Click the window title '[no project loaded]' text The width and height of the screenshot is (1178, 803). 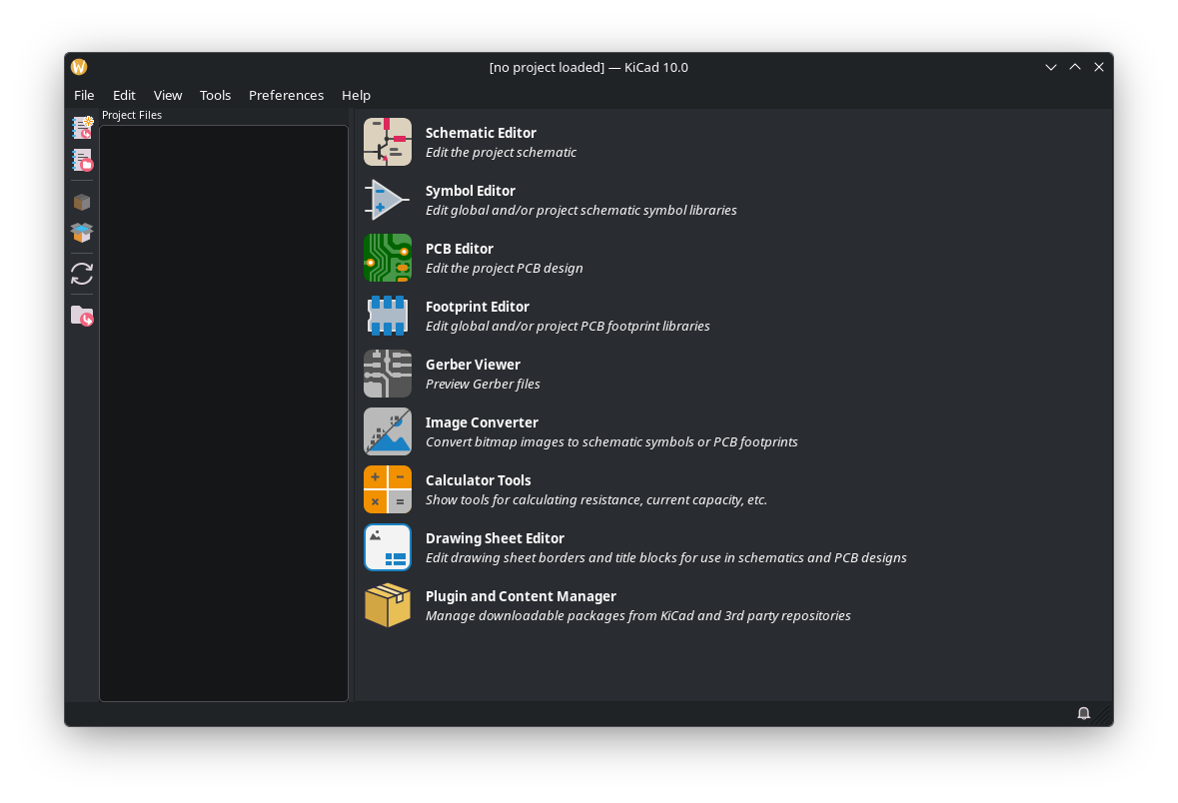coord(547,67)
